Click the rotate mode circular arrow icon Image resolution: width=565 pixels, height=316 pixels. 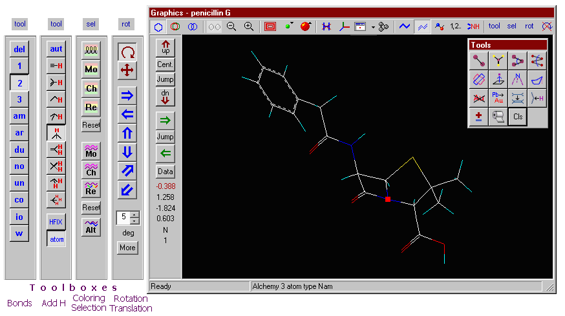tap(127, 52)
